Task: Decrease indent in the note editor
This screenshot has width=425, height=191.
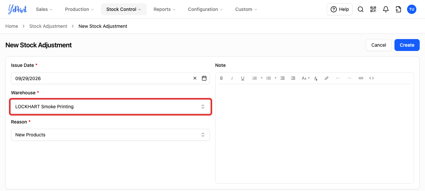Action: tap(283, 78)
